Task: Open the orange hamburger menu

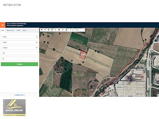Action: pyautogui.click(x=3, y=25)
